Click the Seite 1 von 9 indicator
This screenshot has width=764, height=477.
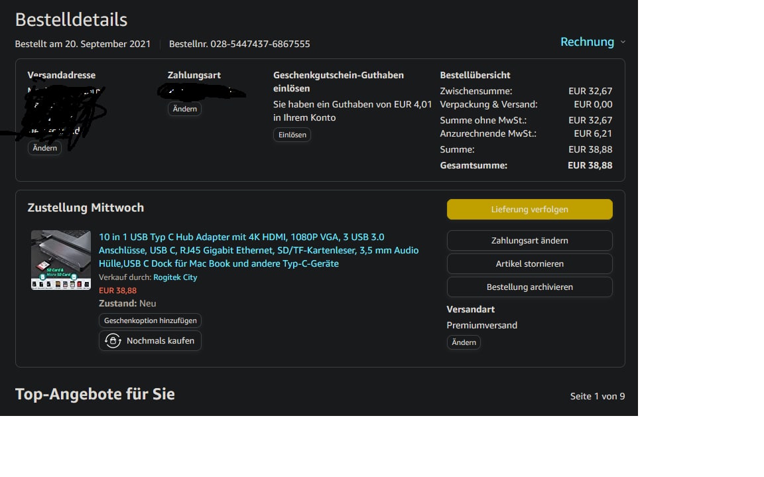click(597, 396)
